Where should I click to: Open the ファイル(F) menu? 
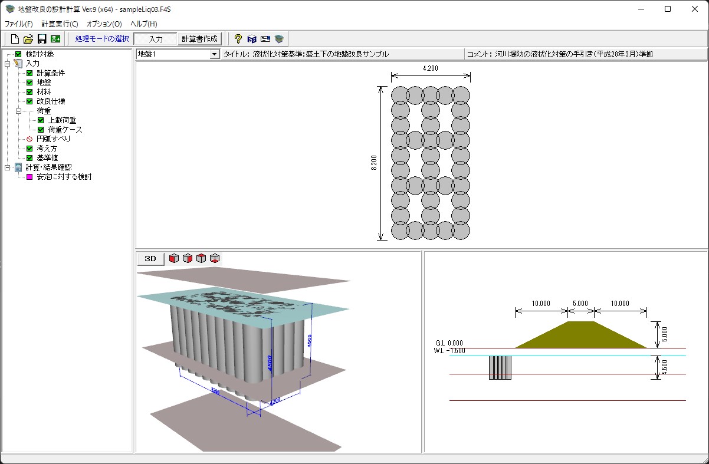(x=19, y=24)
